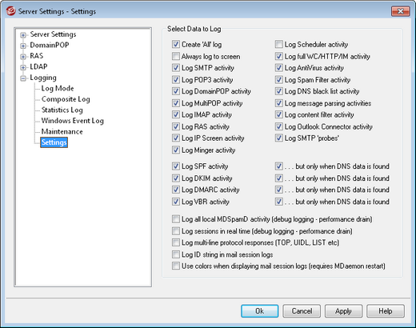416x328 pixels.
Task: Close the Server Settings dialog window
Action: [400, 11]
